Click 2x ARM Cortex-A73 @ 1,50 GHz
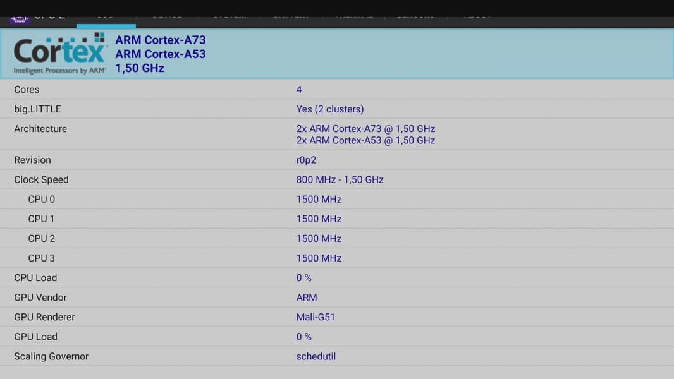The image size is (674, 379). (x=366, y=129)
